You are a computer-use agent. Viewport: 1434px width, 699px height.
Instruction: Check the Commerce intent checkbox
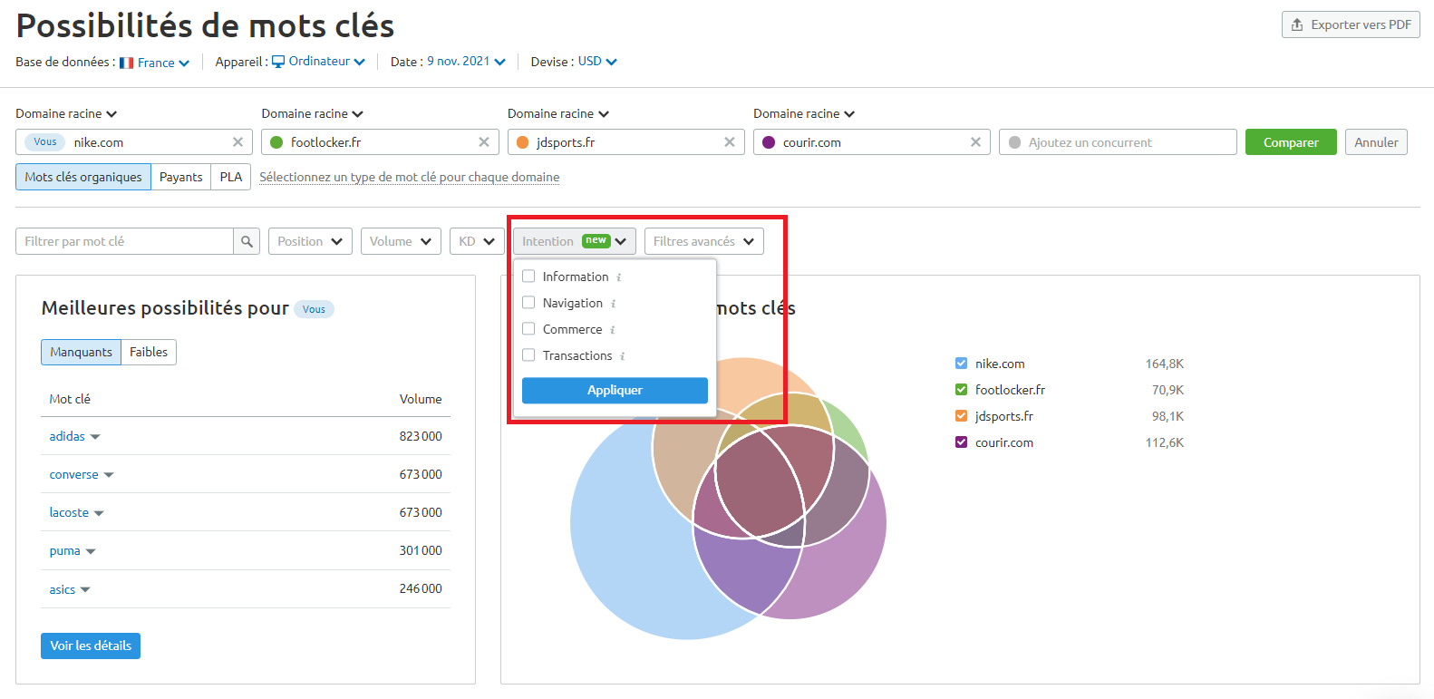(528, 329)
